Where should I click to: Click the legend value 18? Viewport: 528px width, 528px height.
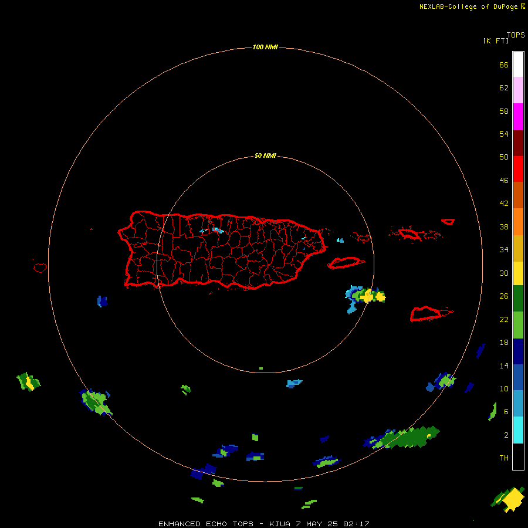pos(504,343)
